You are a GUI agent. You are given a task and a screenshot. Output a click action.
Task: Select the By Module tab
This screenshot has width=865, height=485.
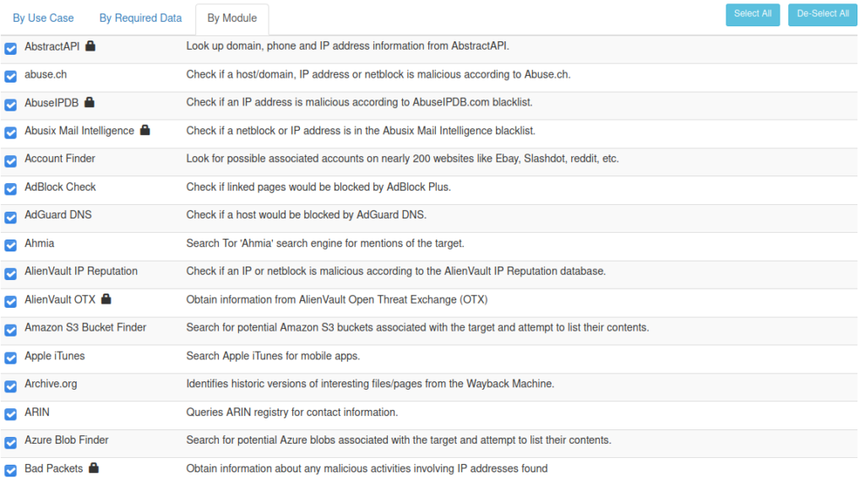[231, 19]
